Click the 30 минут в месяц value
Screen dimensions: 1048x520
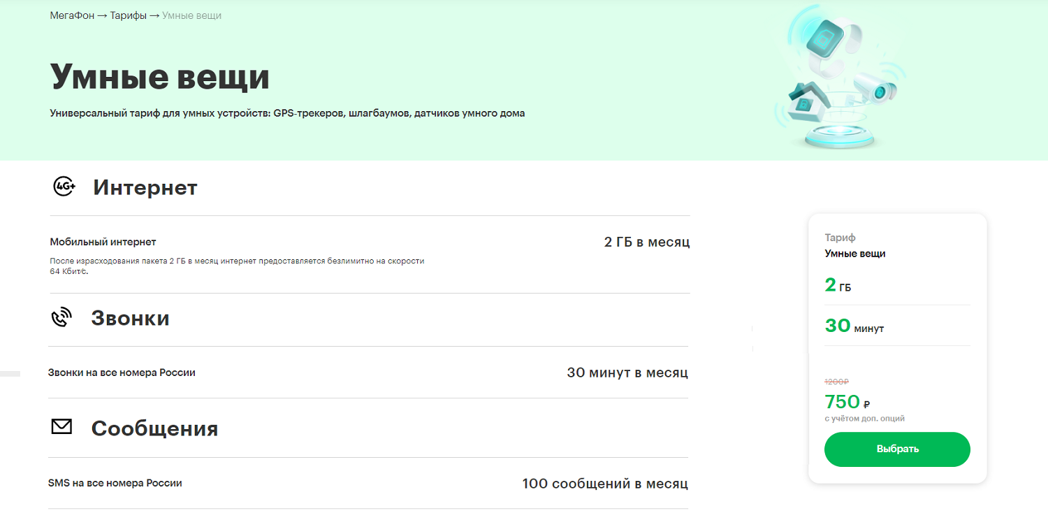tap(627, 373)
